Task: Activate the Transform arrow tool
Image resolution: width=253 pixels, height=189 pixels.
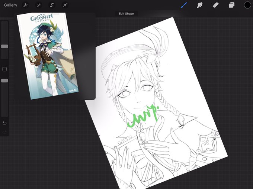Action: [x=65, y=5]
